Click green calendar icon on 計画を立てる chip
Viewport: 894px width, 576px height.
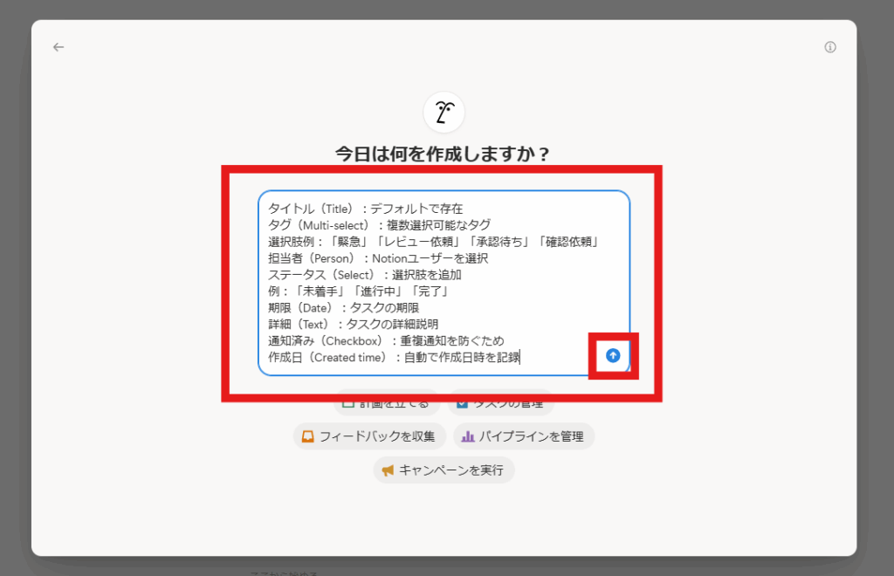pyautogui.click(x=347, y=403)
